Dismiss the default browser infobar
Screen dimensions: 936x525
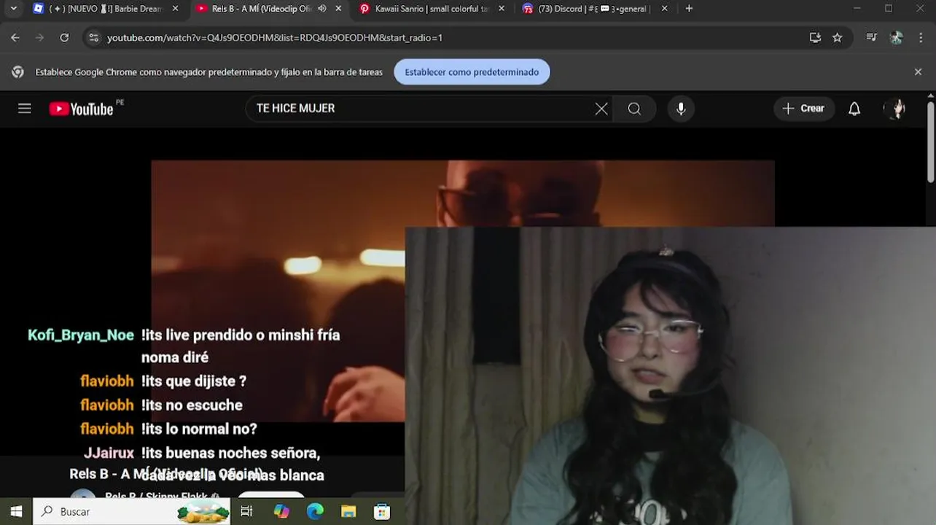pos(918,72)
